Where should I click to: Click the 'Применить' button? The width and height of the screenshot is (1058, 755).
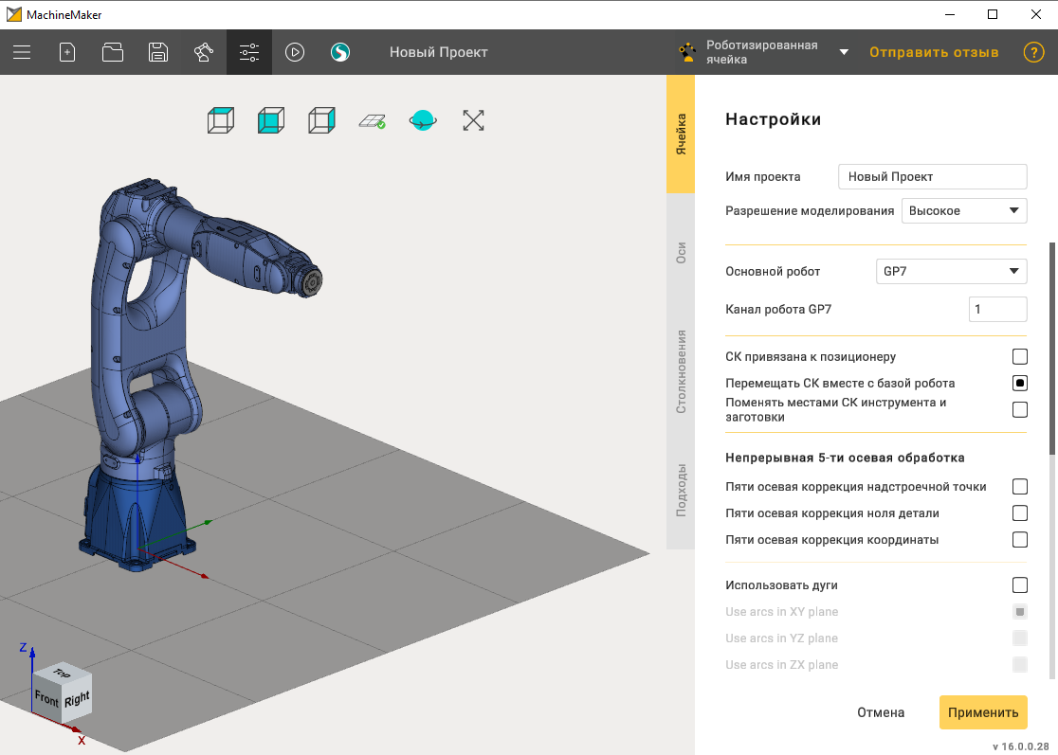(x=983, y=712)
